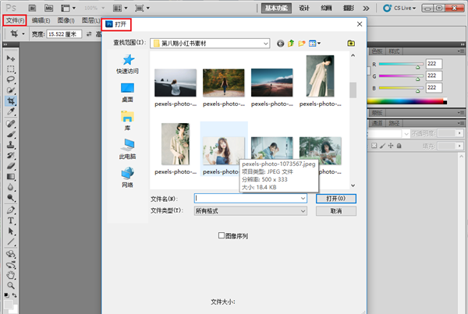Add current folder to favorites icon
468x314 pixels.
point(351,44)
